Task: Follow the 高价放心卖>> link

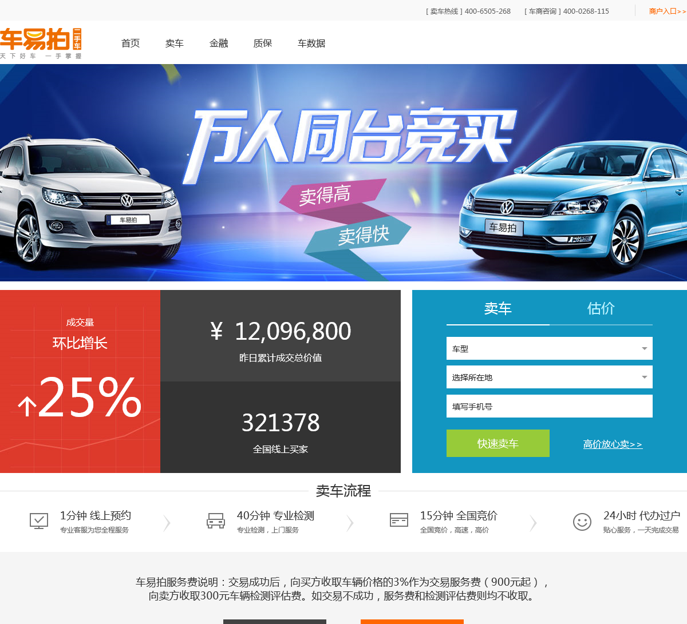Action: 613,444
